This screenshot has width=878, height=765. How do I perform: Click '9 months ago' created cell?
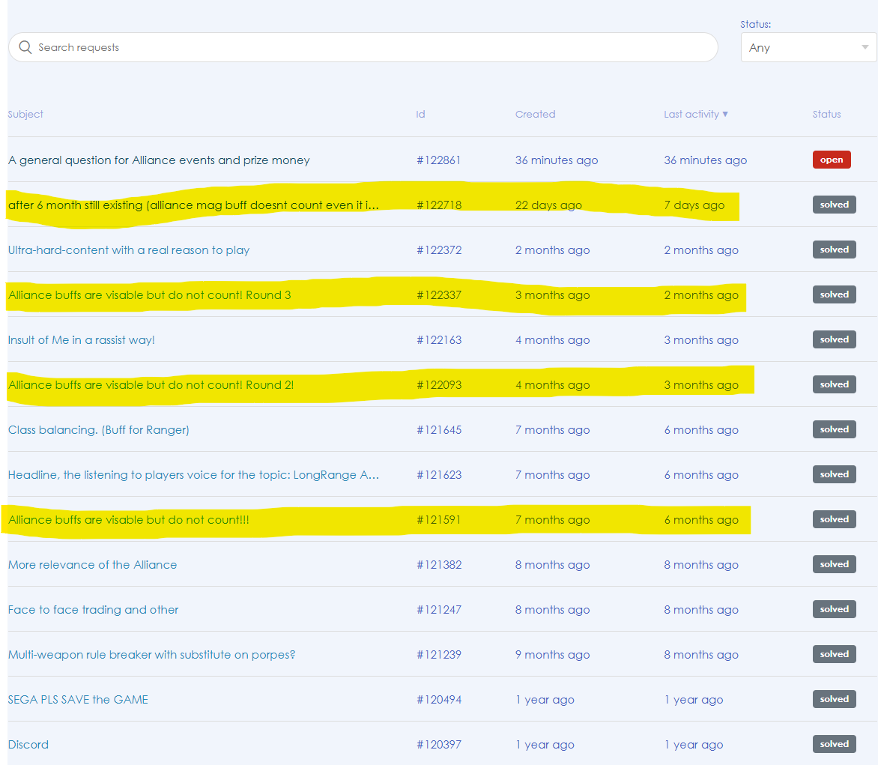pyautogui.click(x=552, y=655)
